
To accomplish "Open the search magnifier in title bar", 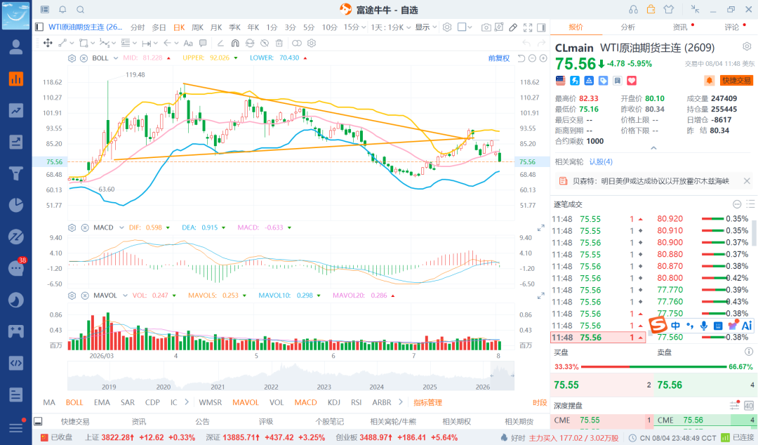I will click(x=80, y=10).
